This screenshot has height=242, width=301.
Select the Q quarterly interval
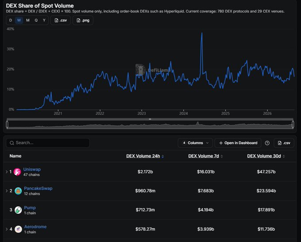click(x=36, y=20)
